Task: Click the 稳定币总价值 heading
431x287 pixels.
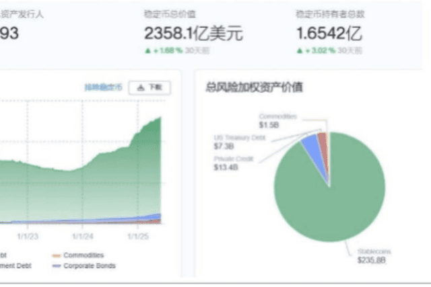Action: click(x=170, y=14)
